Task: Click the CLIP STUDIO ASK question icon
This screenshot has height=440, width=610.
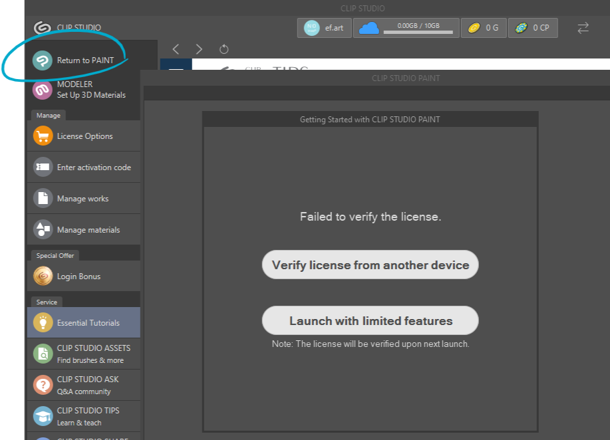Action: tap(43, 385)
